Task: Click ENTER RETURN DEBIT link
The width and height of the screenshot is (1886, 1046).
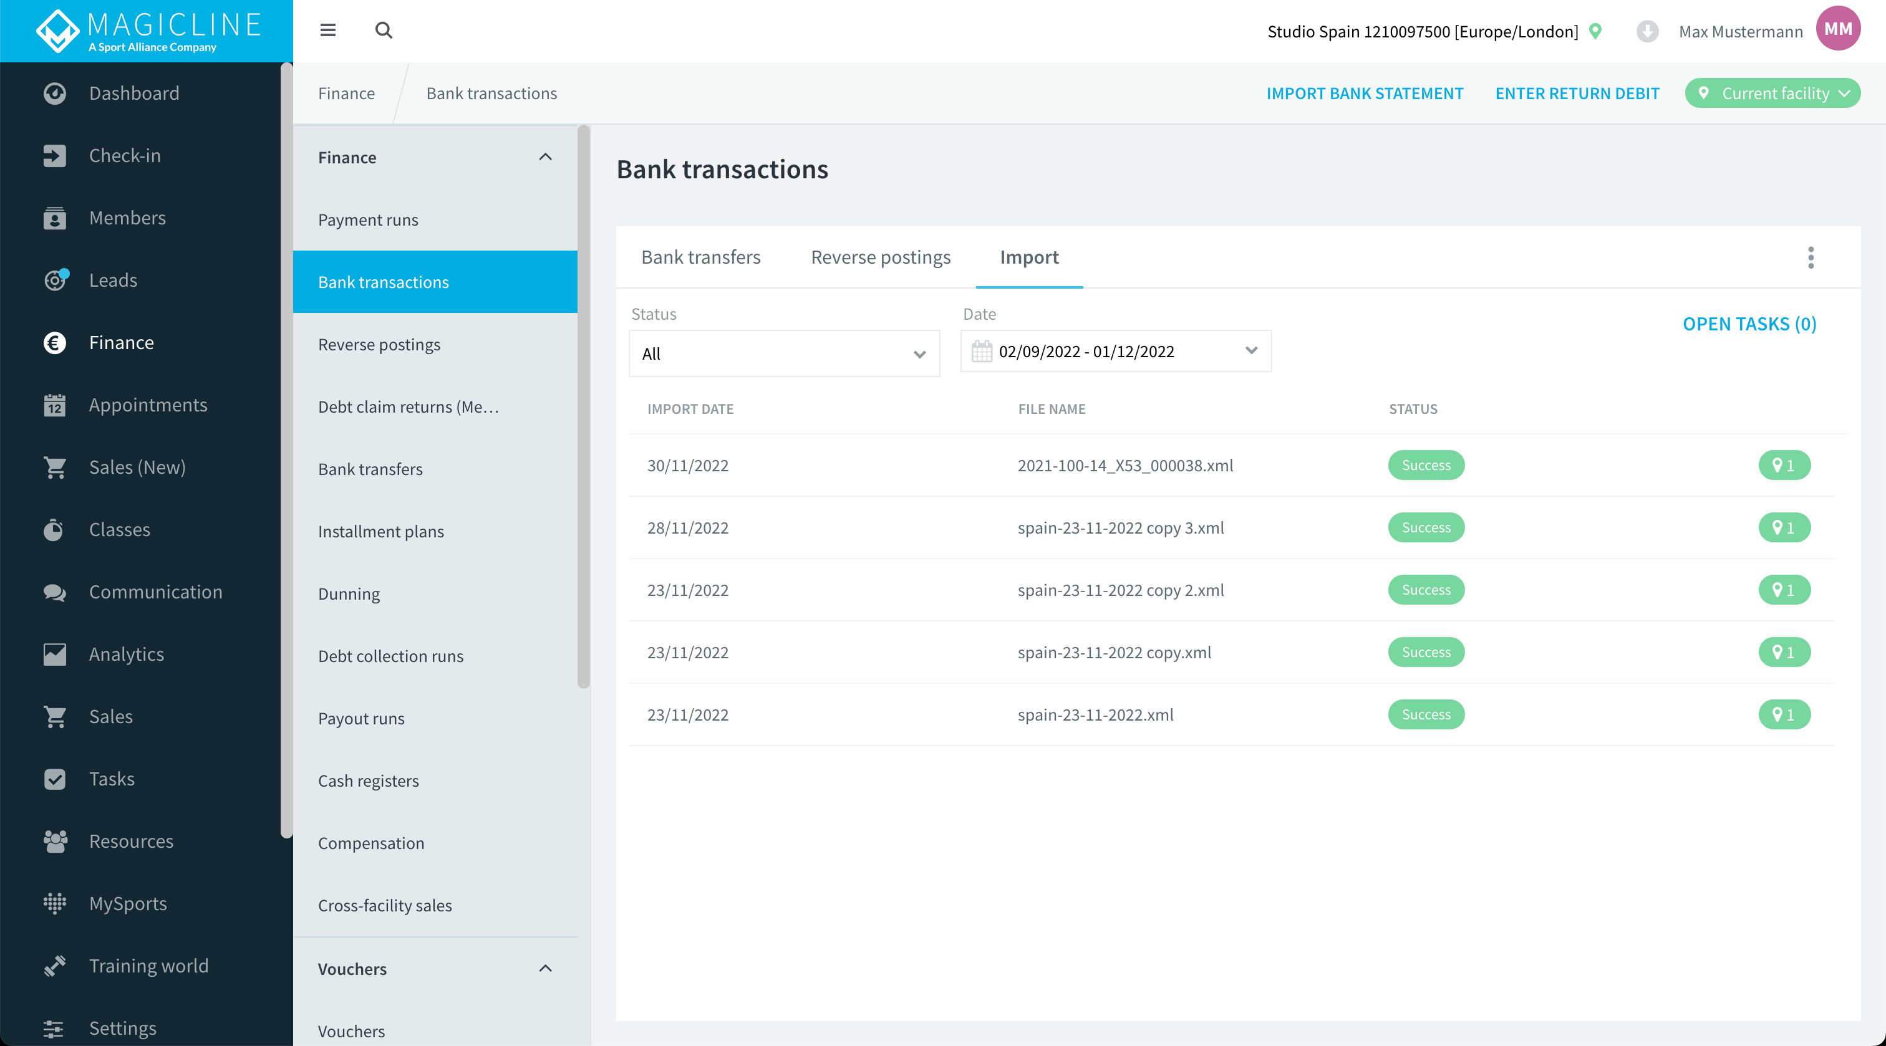Action: (x=1577, y=94)
